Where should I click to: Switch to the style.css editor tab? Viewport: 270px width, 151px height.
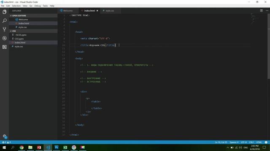coord(110,10)
